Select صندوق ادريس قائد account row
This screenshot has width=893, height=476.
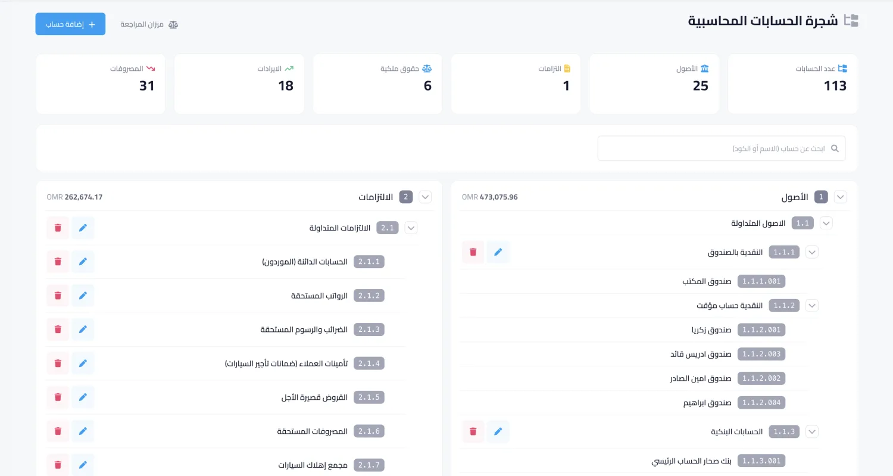click(x=634, y=354)
